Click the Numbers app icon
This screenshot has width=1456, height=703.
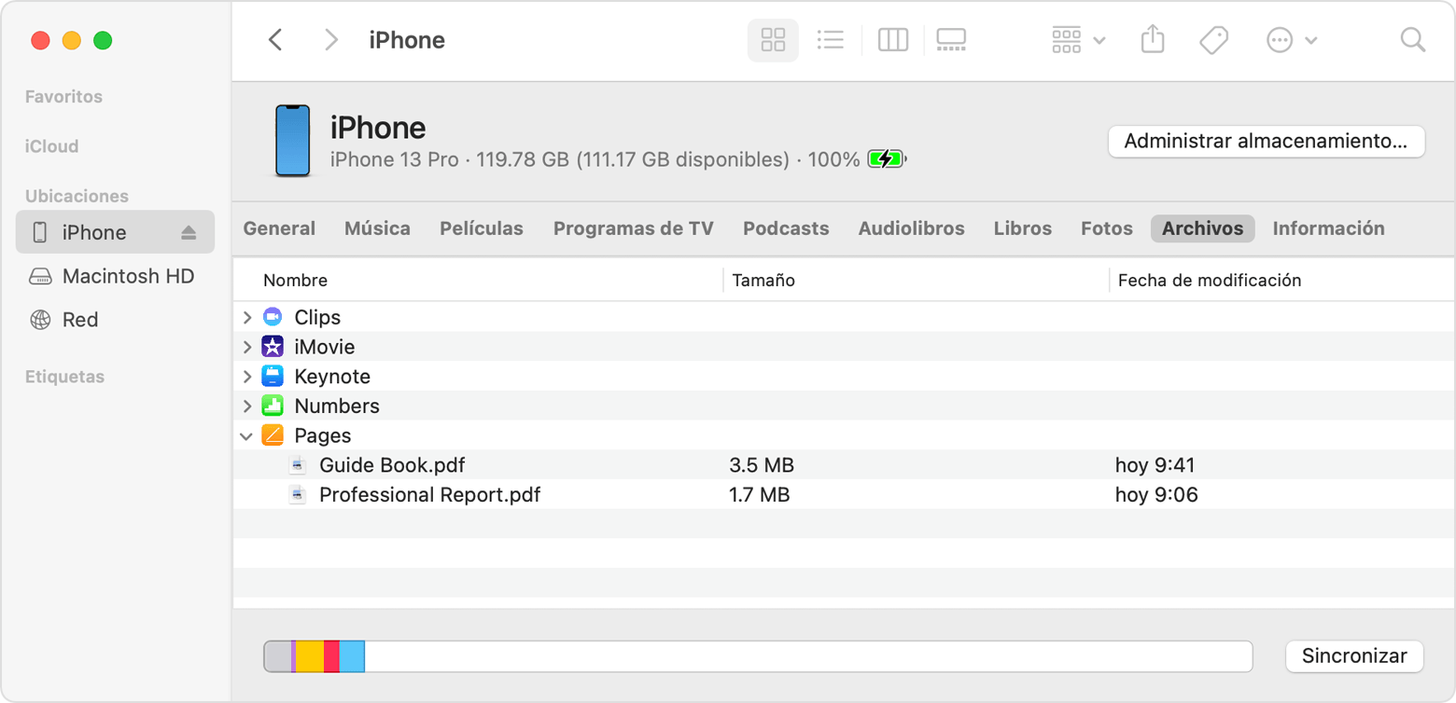(x=273, y=407)
